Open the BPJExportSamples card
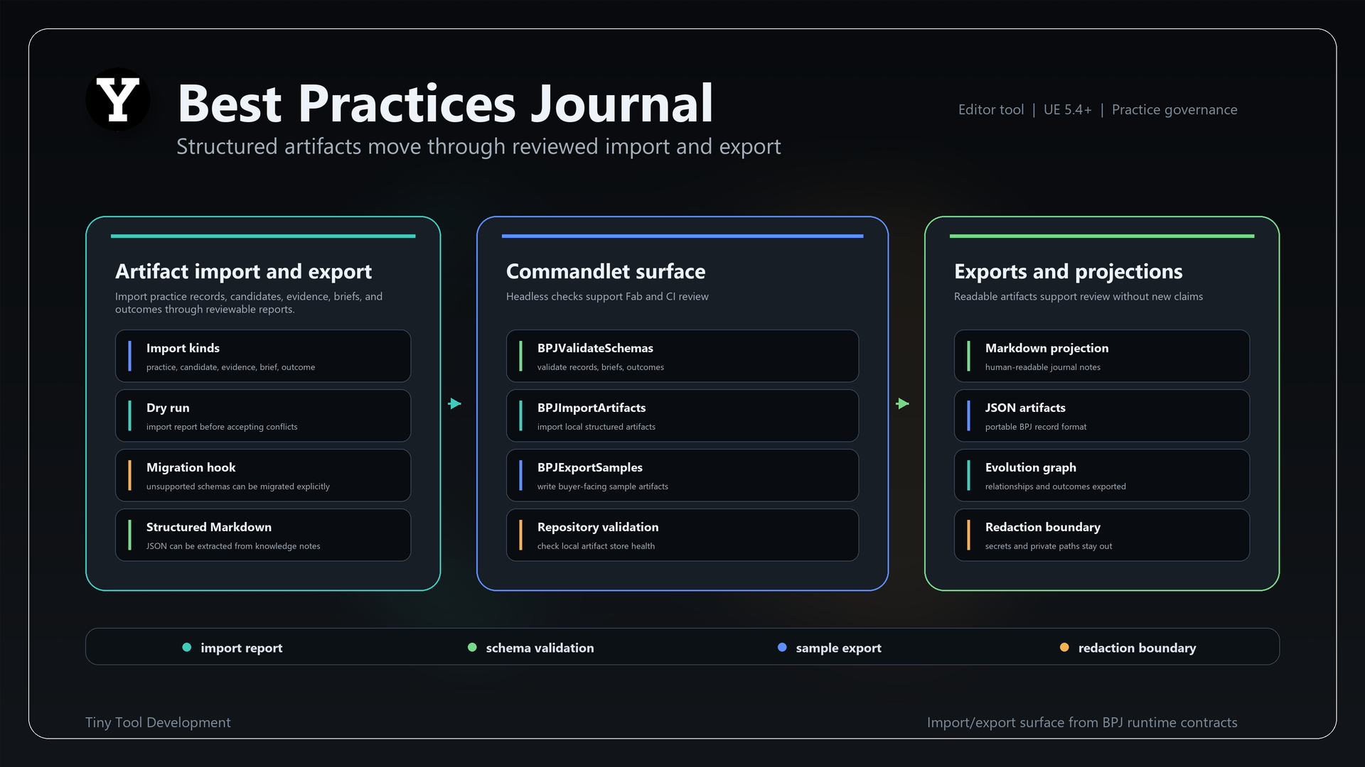 click(x=682, y=475)
